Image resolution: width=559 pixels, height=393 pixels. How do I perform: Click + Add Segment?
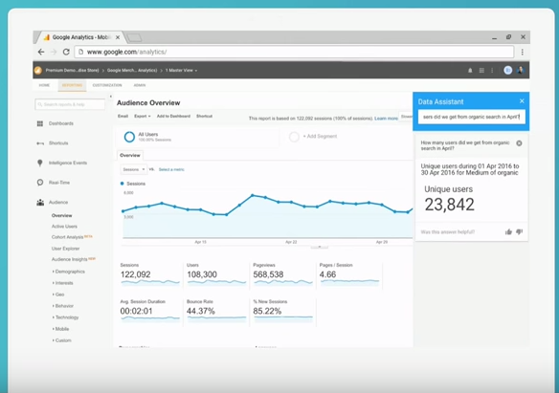[320, 136]
